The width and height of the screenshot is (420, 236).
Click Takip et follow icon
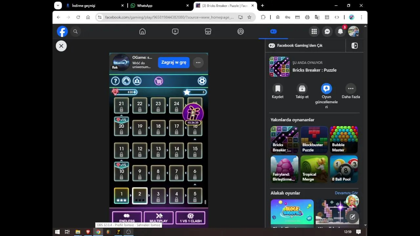tap(302, 88)
